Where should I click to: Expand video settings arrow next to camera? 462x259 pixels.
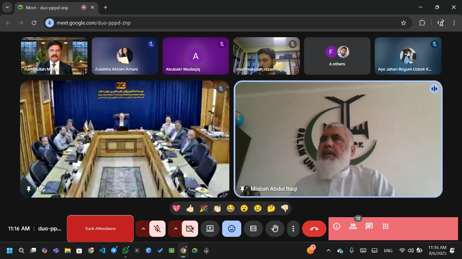pos(175,229)
